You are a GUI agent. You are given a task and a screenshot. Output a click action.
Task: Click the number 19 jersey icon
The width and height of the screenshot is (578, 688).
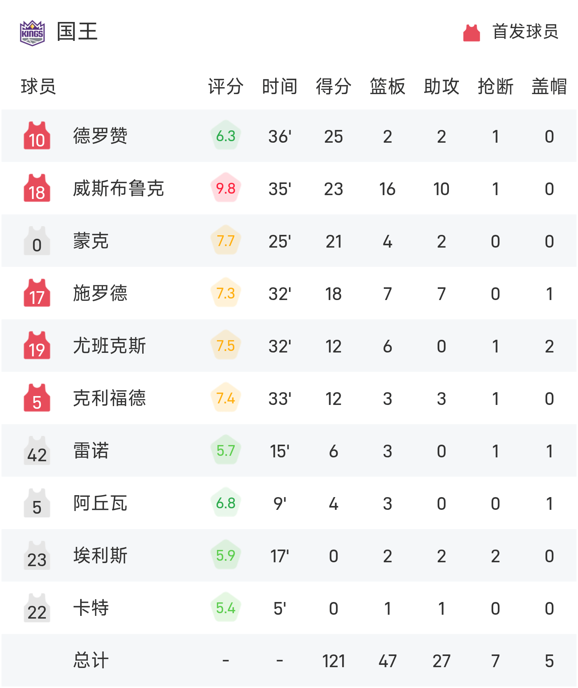click(x=37, y=346)
